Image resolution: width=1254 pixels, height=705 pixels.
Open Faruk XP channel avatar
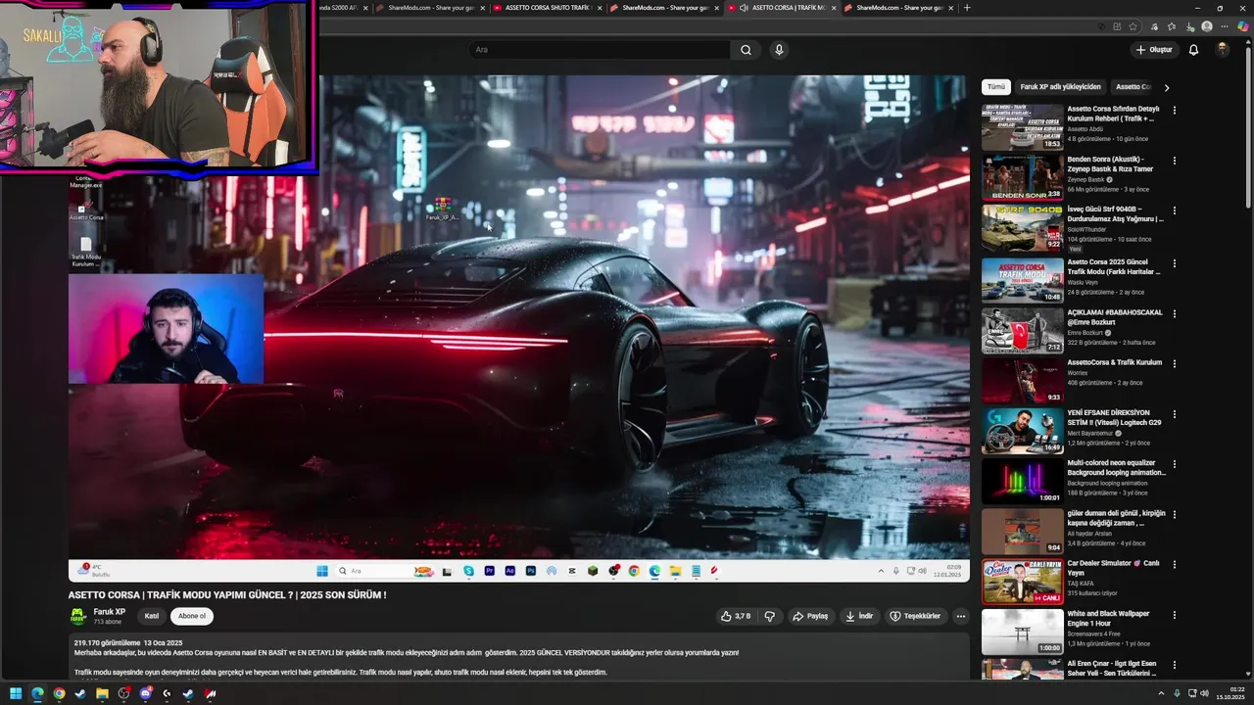[78, 616]
